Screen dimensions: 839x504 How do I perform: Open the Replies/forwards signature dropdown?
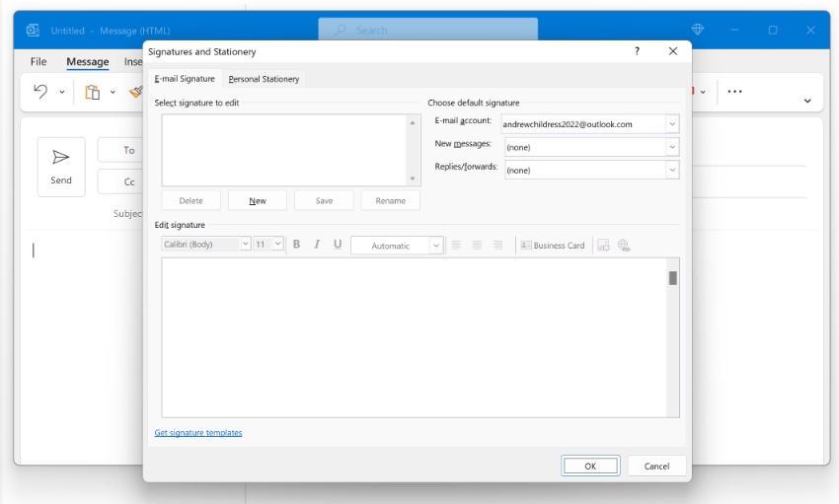pos(672,170)
